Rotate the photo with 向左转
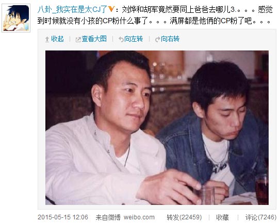This screenshot has height=224, width=280. point(134,39)
